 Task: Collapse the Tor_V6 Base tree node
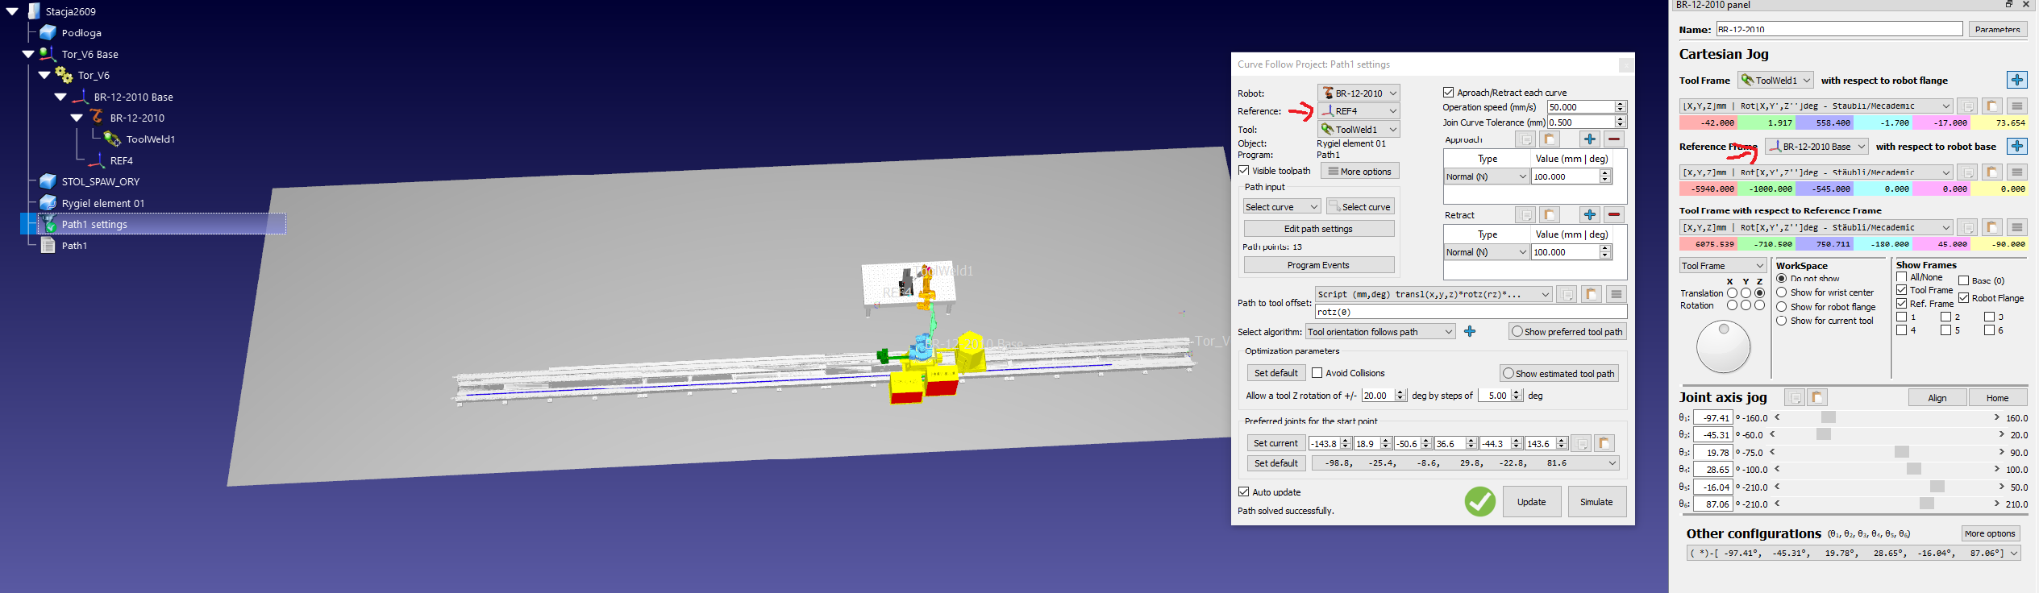[x=28, y=55]
